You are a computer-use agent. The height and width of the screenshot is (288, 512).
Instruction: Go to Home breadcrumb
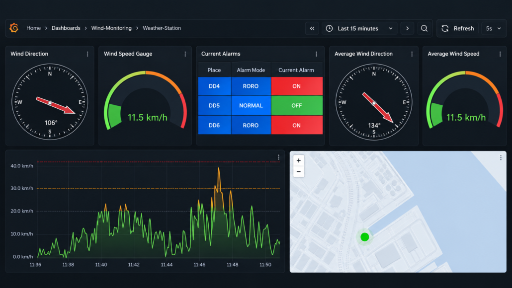[x=34, y=28]
